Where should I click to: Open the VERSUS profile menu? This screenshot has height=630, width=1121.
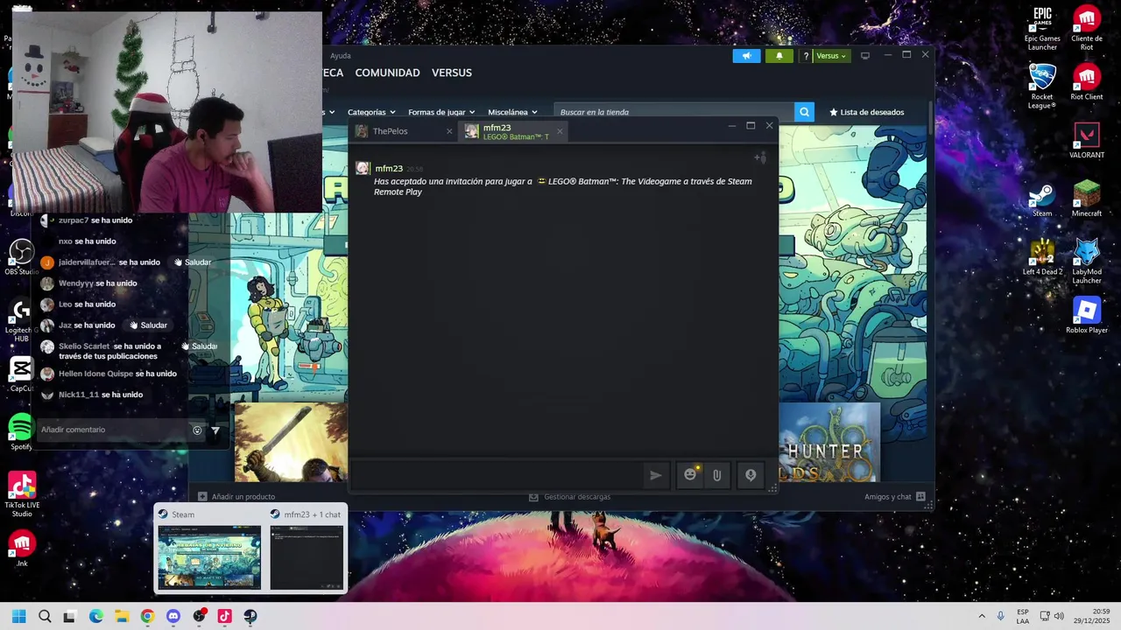(x=451, y=73)
